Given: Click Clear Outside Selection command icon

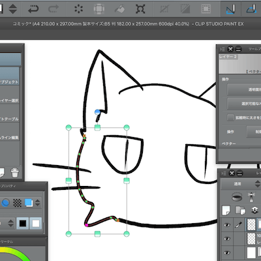Looking at the screenshot, I should point(99,9).
